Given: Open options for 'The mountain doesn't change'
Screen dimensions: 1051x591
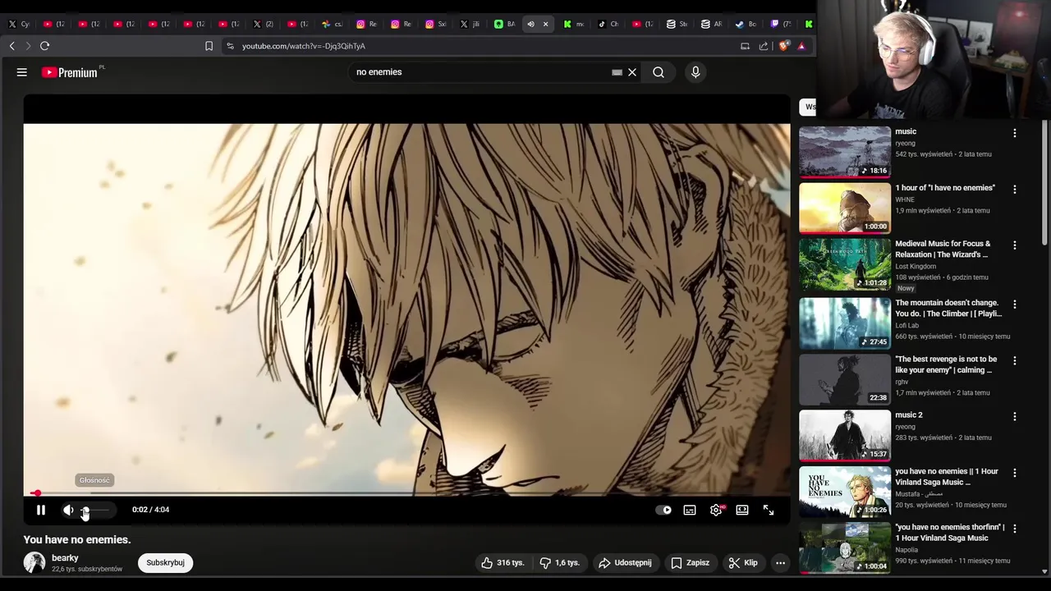Looking at the screenshot, I should coord(1014,305).
